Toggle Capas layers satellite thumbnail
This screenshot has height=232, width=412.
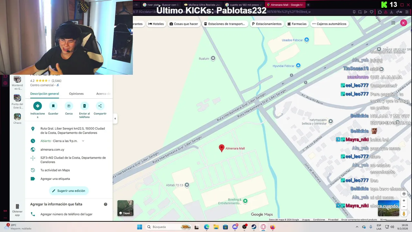[125, 208]
